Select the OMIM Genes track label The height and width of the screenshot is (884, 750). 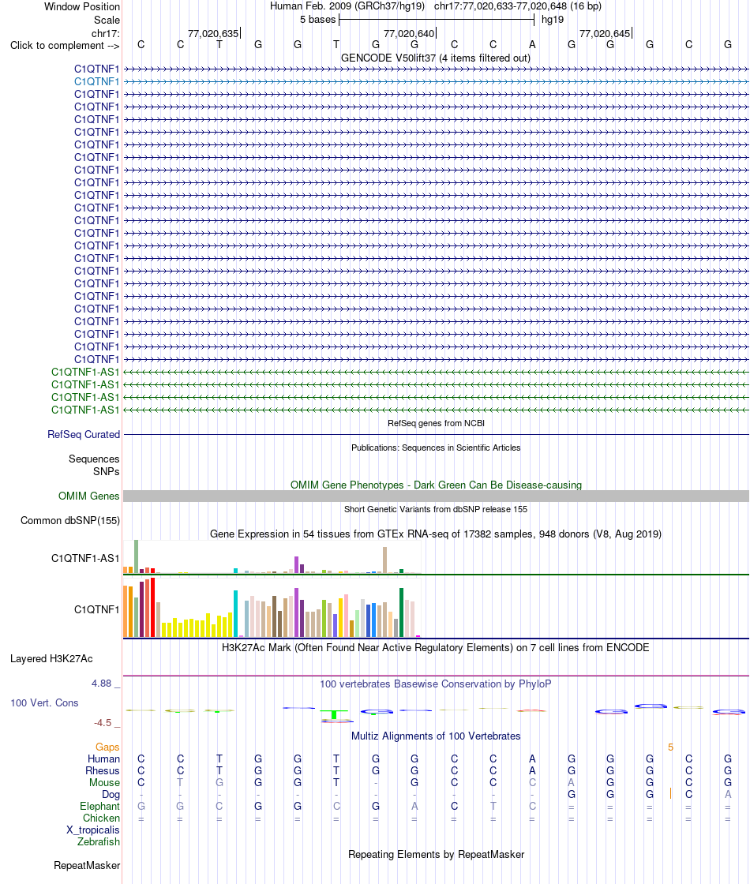(88, 496)
